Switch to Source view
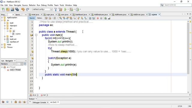Viewport: 192px width, 108px height. [32, 18]
